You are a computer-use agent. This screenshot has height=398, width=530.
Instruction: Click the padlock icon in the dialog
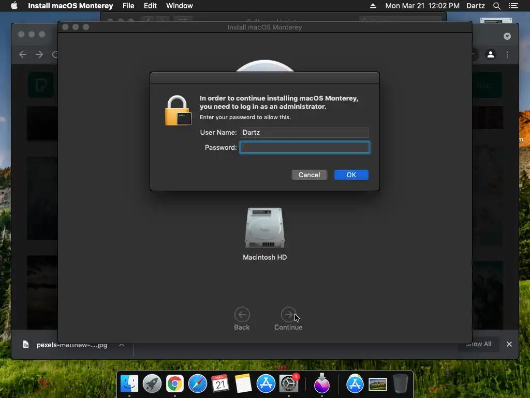178,111
